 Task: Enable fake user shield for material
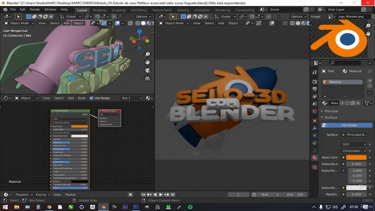[x=348, y=103]
